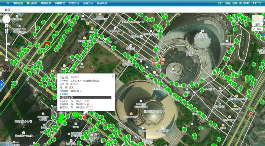Zoom out with the minus button
The height and width of the screenshot is (146, 265).
click(x=6, y=60)
